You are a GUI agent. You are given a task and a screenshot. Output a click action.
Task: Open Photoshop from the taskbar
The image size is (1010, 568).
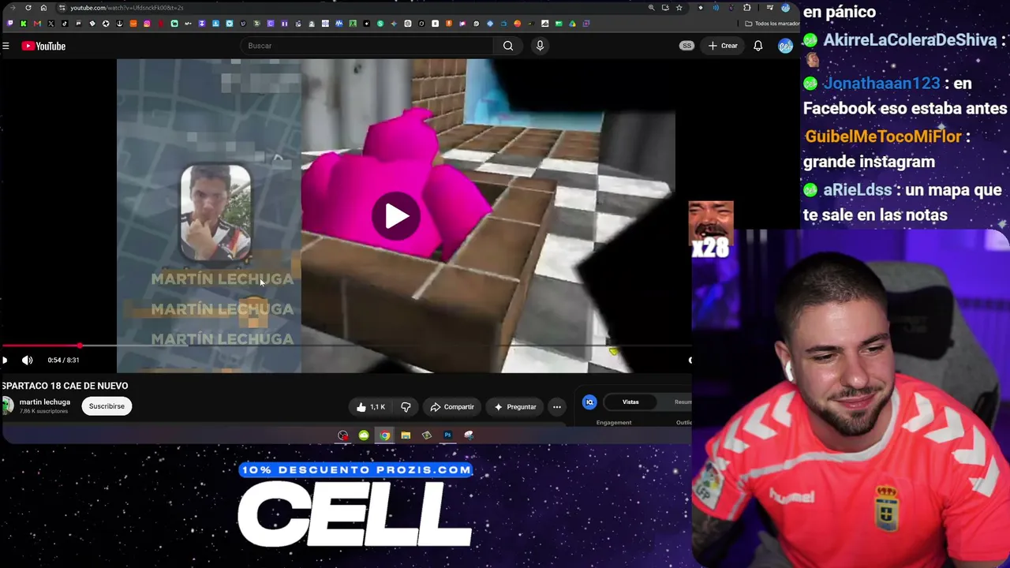tap(447, 435)
